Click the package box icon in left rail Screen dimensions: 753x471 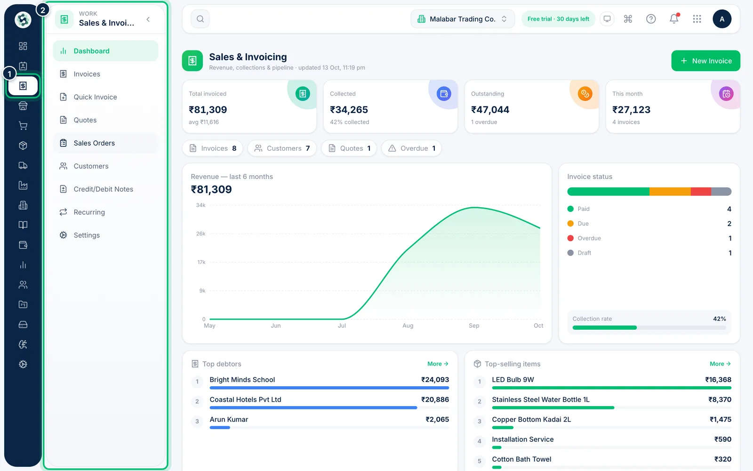point(23,146)
